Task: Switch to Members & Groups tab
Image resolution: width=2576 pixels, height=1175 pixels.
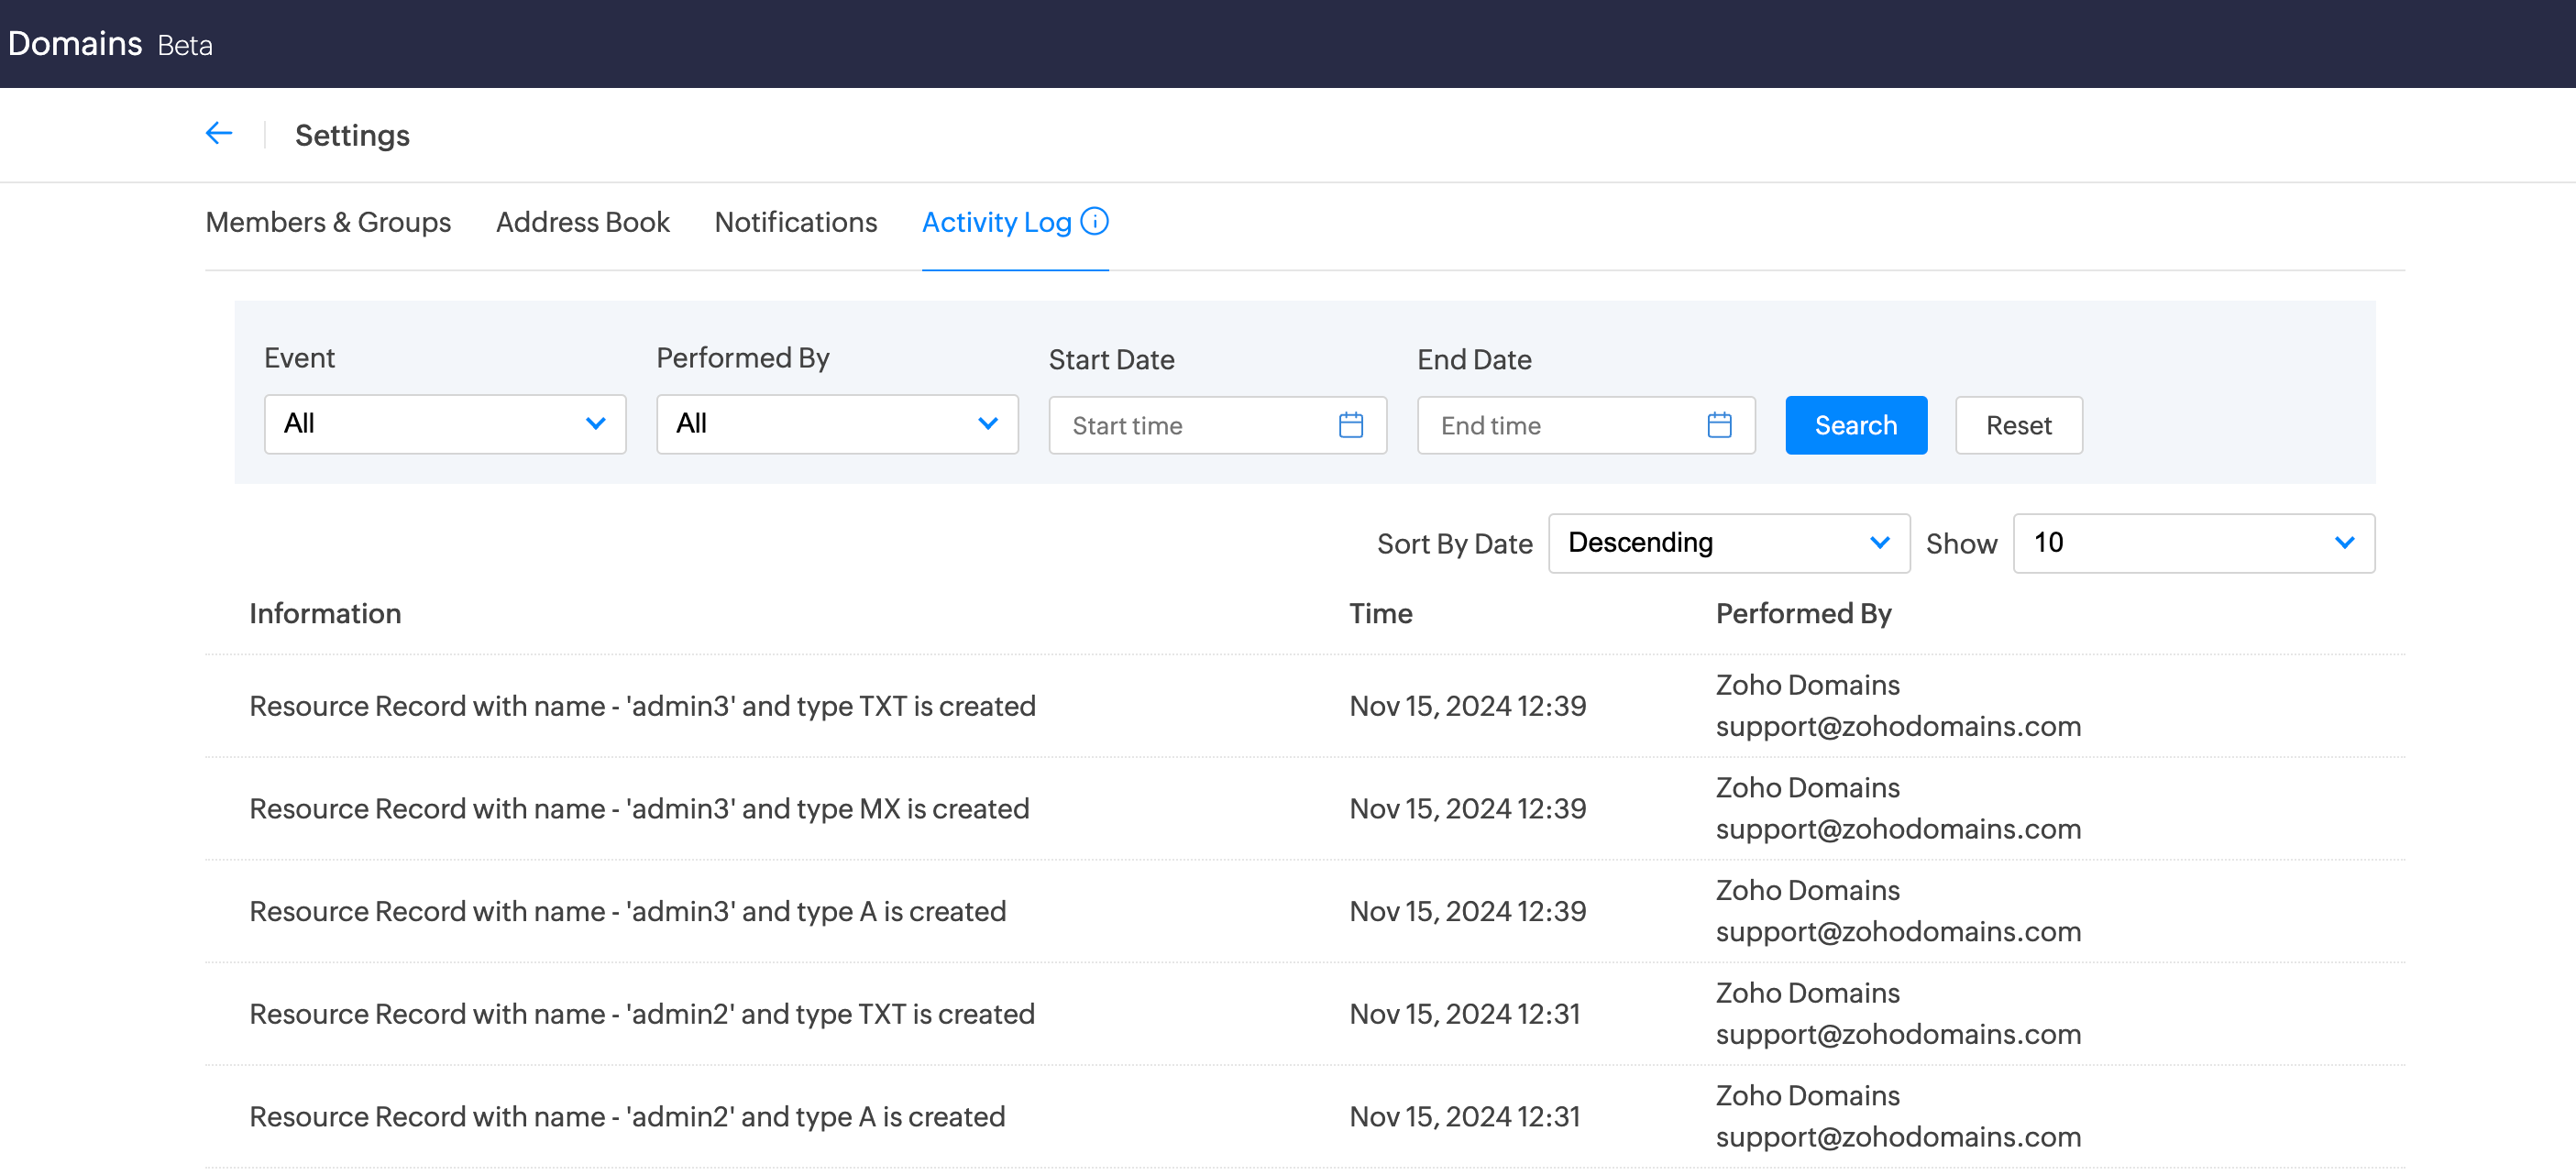Action: (x=328, y=222)
